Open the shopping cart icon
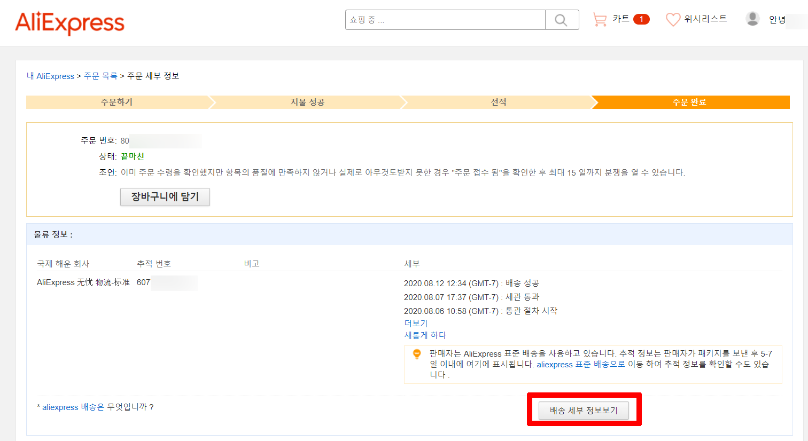808x441 pixels. click(600, 20)
